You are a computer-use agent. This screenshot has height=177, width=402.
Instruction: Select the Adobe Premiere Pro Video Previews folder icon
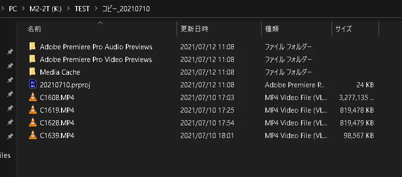tap(32, 59)
